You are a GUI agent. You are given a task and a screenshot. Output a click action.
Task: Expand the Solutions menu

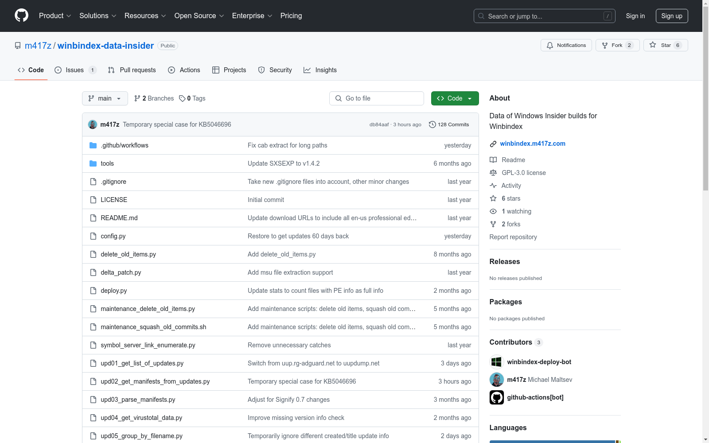[x=98, y=16]
